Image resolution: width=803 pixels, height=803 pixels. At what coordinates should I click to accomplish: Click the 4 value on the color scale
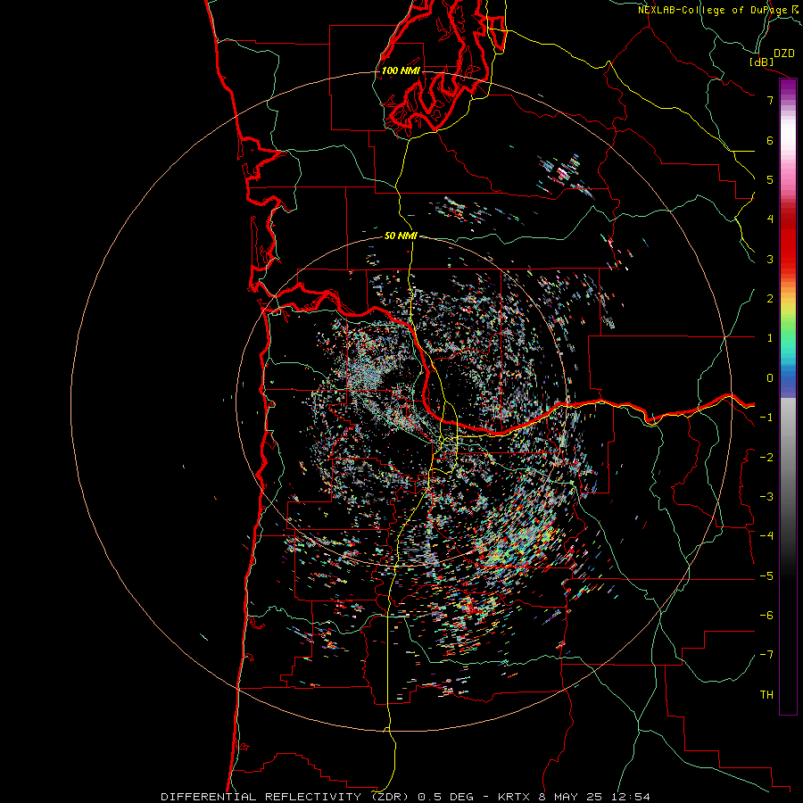click(770, 219)
